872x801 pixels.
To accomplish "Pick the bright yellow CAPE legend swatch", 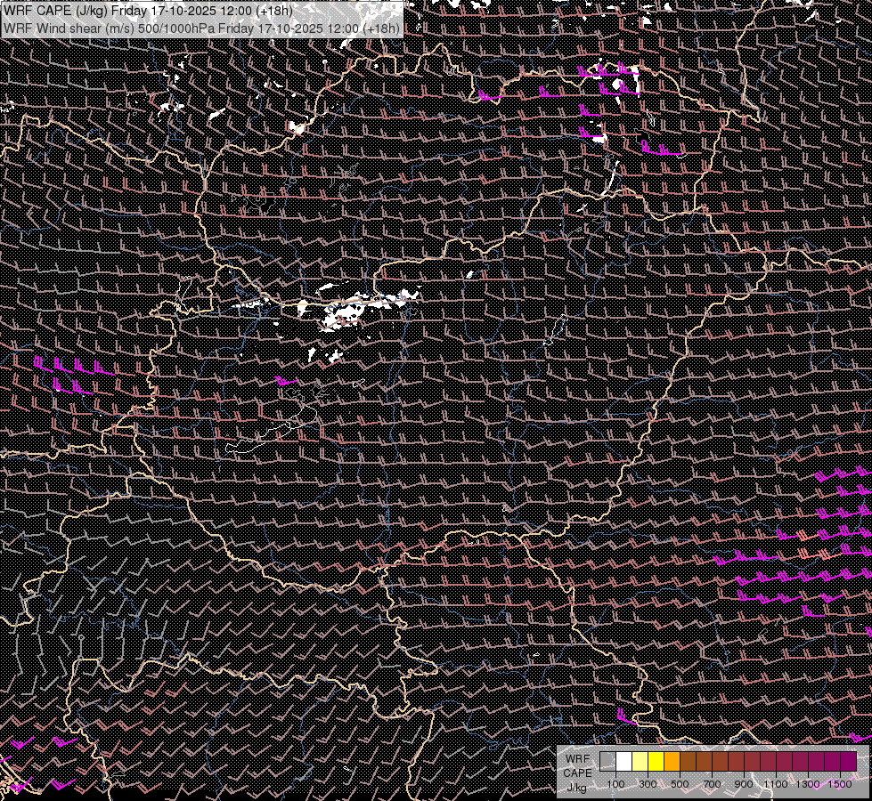I will pos(656,762).
